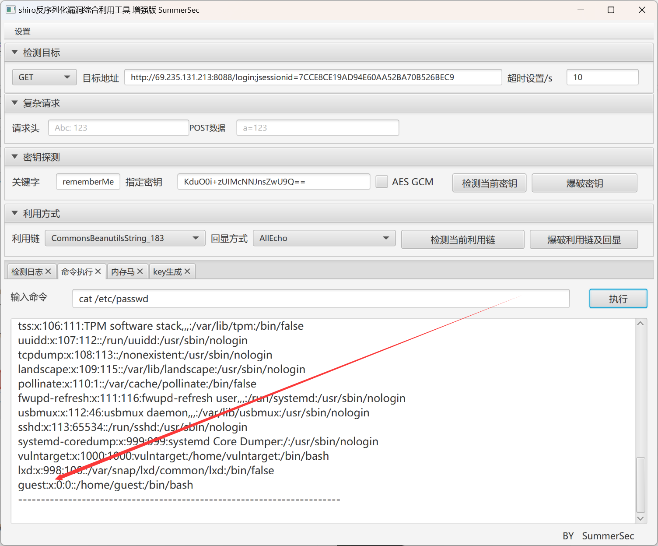Close the 命令执行 tab with its X

point(98,271)
